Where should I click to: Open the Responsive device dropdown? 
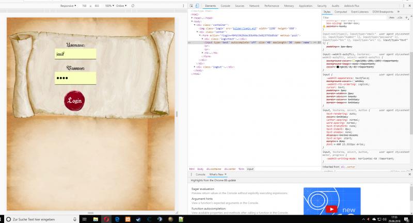pos(68,5)
